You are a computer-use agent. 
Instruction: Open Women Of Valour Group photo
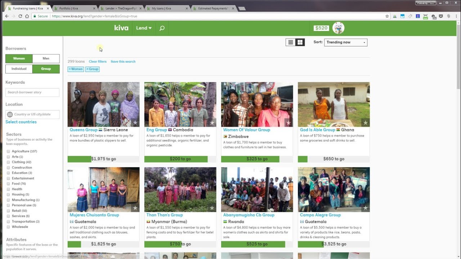[x=257, y=104]
